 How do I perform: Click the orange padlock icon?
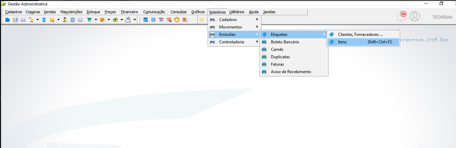pos(177,20)
